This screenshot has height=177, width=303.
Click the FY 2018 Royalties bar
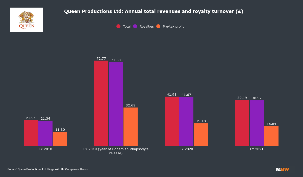[x=45, y=133]
